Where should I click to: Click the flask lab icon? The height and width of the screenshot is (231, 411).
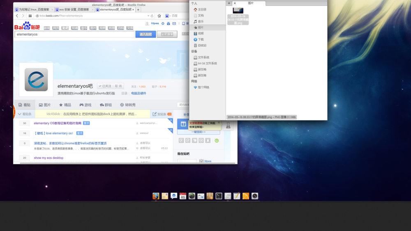click(228, 126)
